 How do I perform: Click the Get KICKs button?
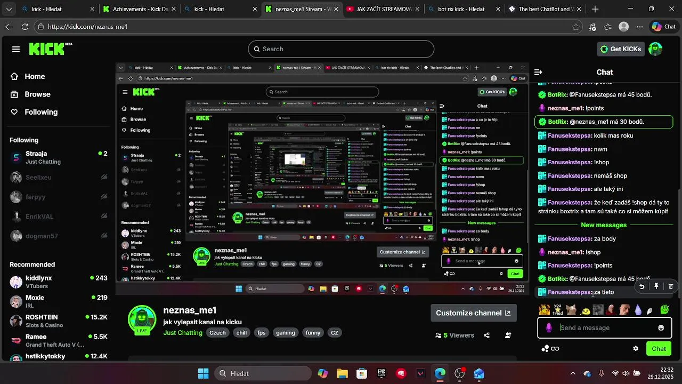(x=621, y=49)
